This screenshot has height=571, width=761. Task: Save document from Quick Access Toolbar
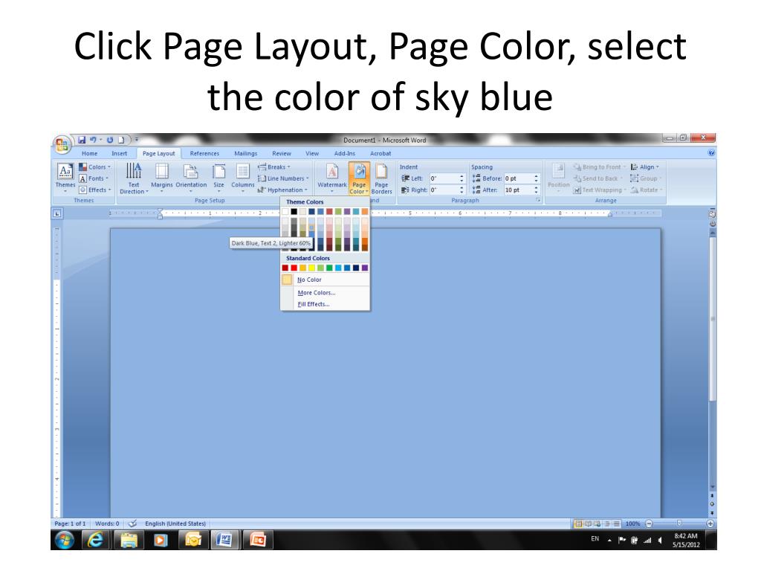[82, 140]
